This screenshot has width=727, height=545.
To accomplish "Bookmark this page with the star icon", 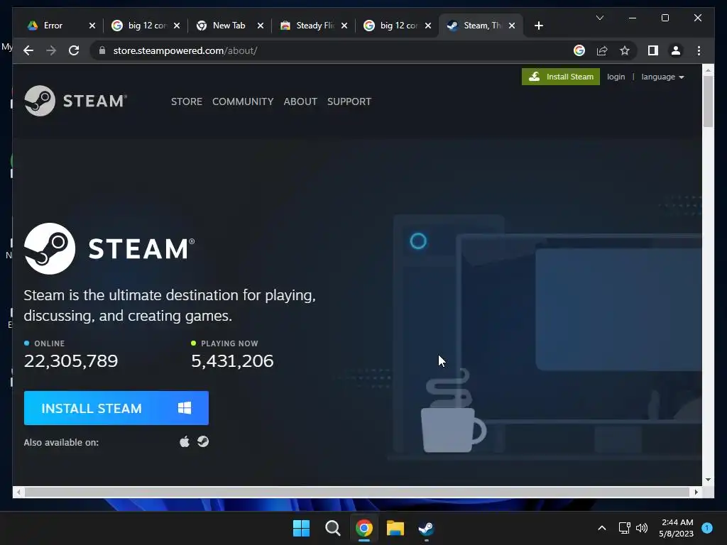I will (x=625, y=50).
